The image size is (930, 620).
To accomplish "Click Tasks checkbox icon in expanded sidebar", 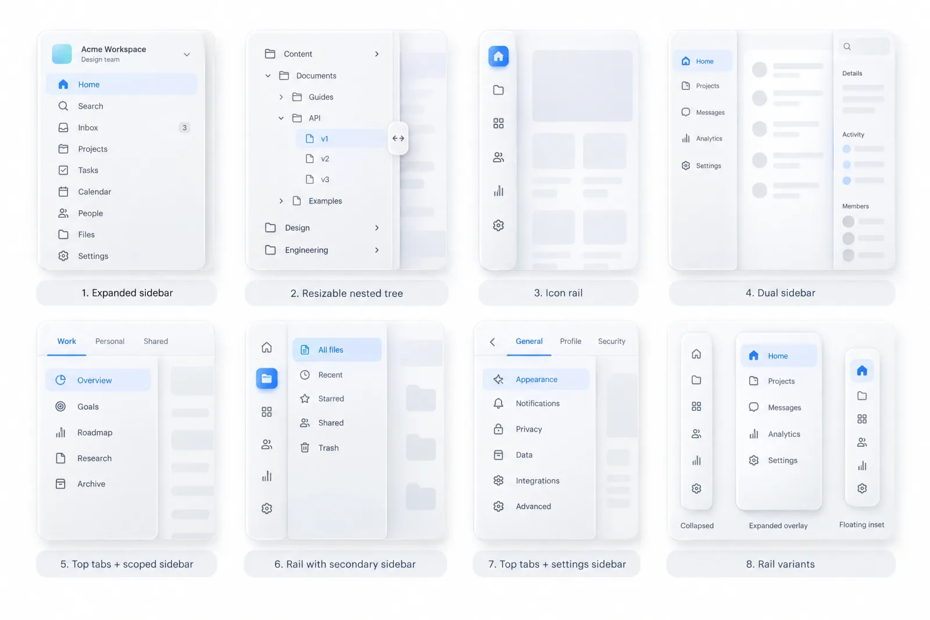I will (63, 170).
